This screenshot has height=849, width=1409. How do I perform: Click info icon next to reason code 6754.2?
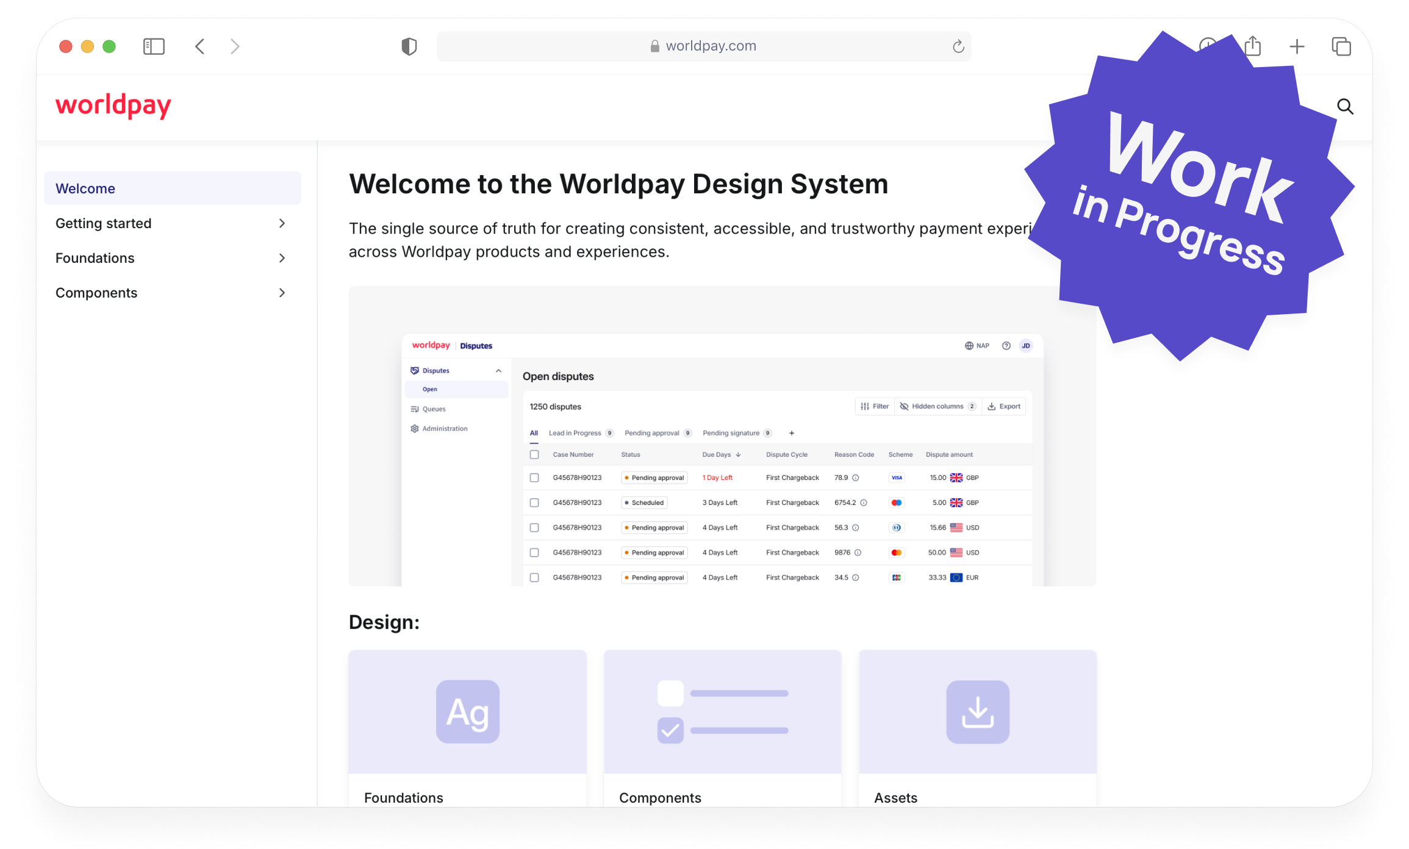[864, 503]
